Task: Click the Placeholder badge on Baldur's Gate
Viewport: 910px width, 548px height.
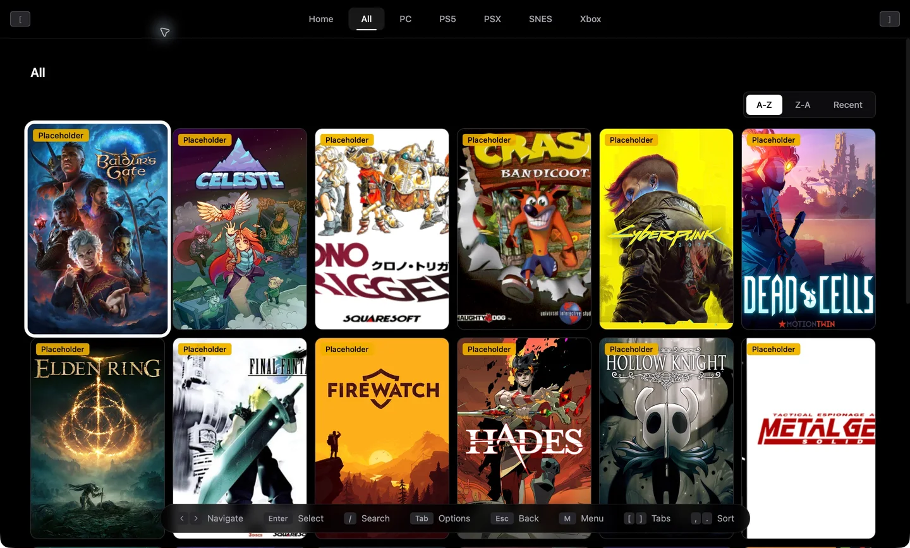Action: pyautogui.click(x=61, y=135)
